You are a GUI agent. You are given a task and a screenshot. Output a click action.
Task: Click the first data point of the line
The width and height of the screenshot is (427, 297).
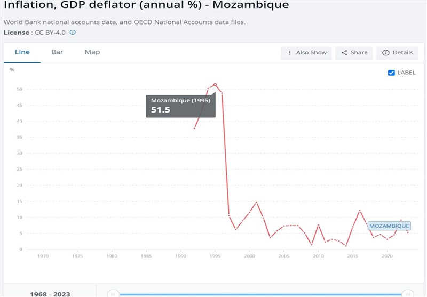tap(194, 128)
